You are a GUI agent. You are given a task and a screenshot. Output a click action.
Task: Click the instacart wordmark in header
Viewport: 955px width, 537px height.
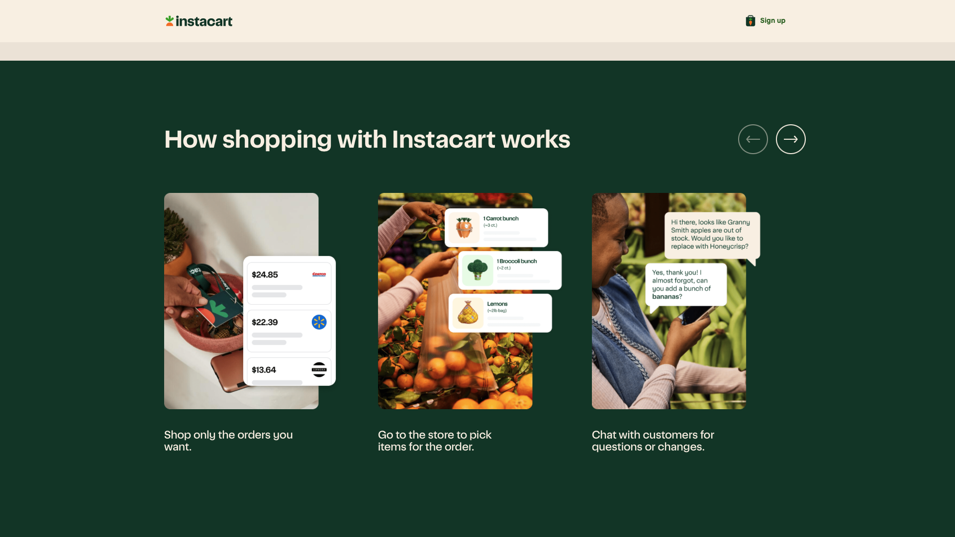point(204,21)
